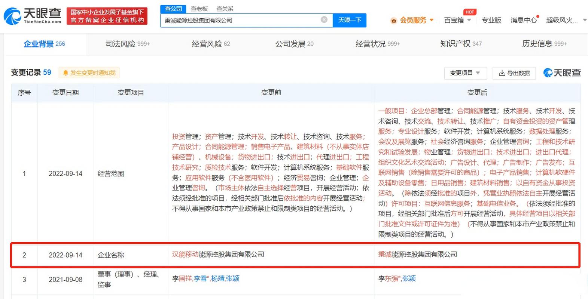Click the bell icon for 发生变更时通知我

click(65, 73)
